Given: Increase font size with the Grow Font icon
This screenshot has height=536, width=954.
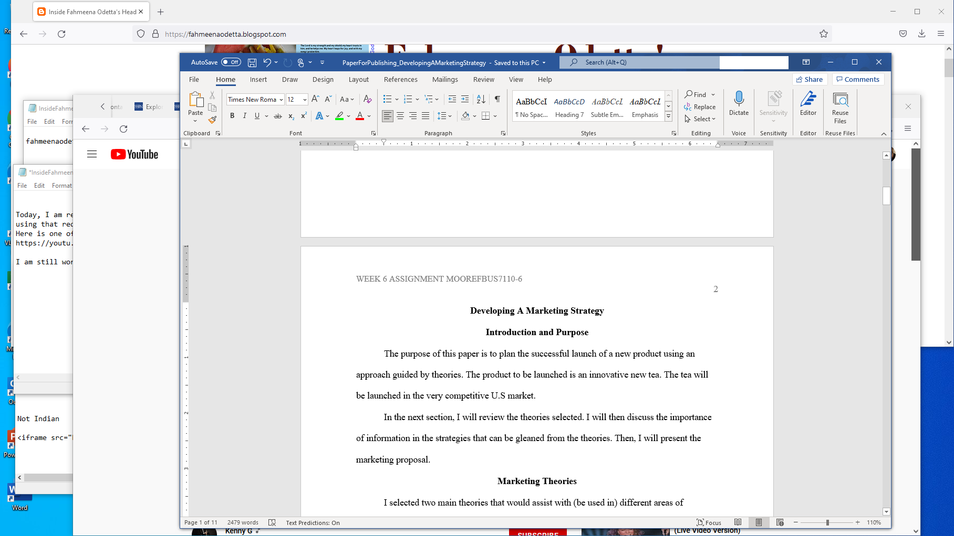Looking at the screenshot, I should tap(315, 99).
